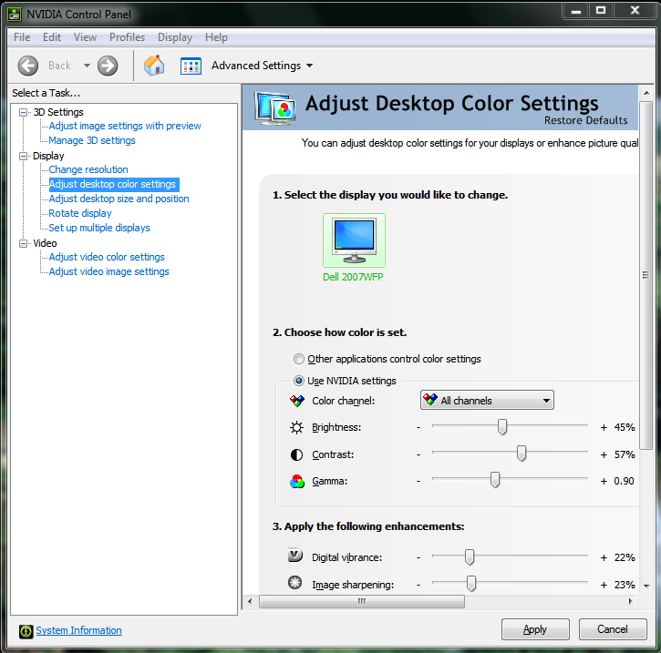The image size is (661, 653).
Task: Open the System Information link
Action: 78,630
